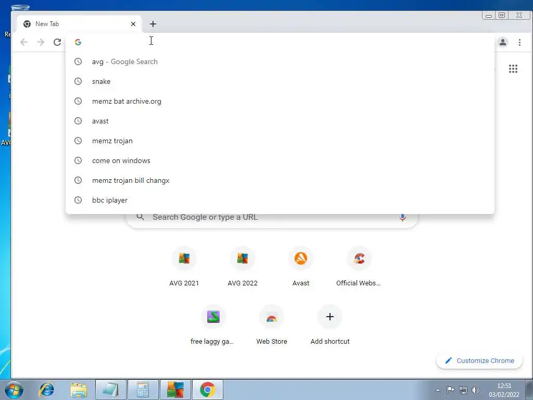Open the network tray icon
The height and width of the screenshot is (400, 533).
point(463,390)
